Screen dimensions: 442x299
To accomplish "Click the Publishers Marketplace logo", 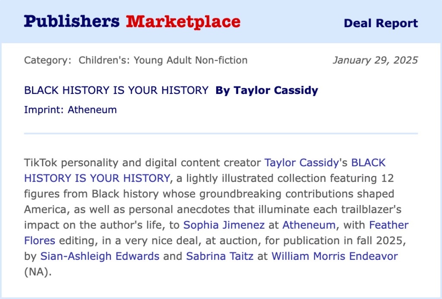I will pyautogui.click(x=132, y=22).
